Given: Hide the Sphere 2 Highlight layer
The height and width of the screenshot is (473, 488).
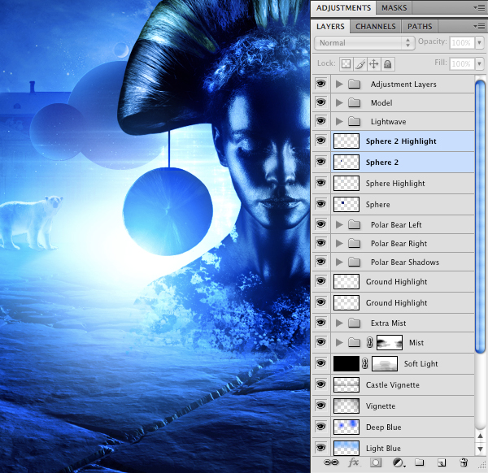Looking at the screenshot, I should click(x=321, y=141).
